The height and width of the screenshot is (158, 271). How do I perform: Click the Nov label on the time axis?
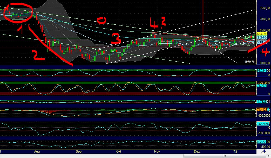(x=157, y=152)
